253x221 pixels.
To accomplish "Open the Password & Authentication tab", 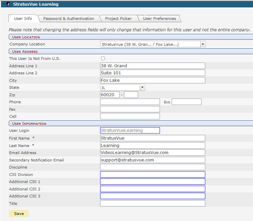I will pyautogui.click(x=69, y=19).
